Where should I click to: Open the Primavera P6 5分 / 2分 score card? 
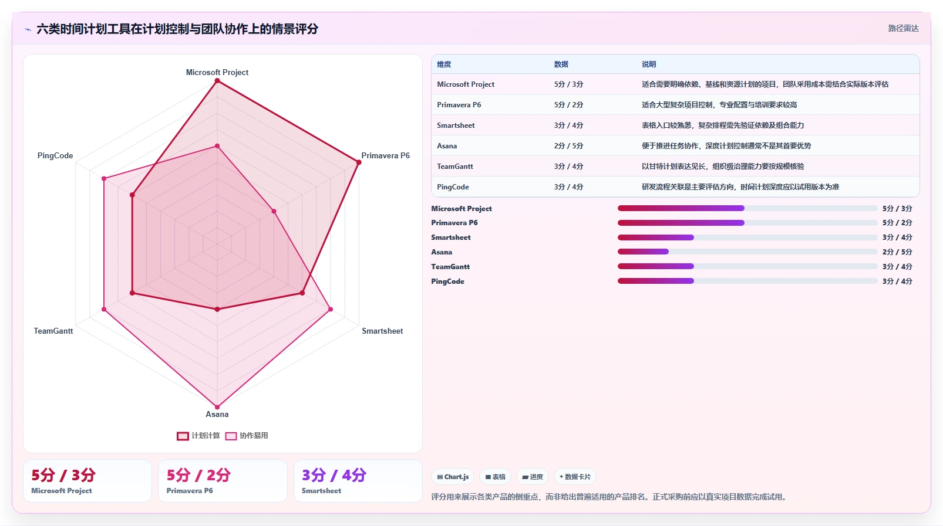click(223, 481)
